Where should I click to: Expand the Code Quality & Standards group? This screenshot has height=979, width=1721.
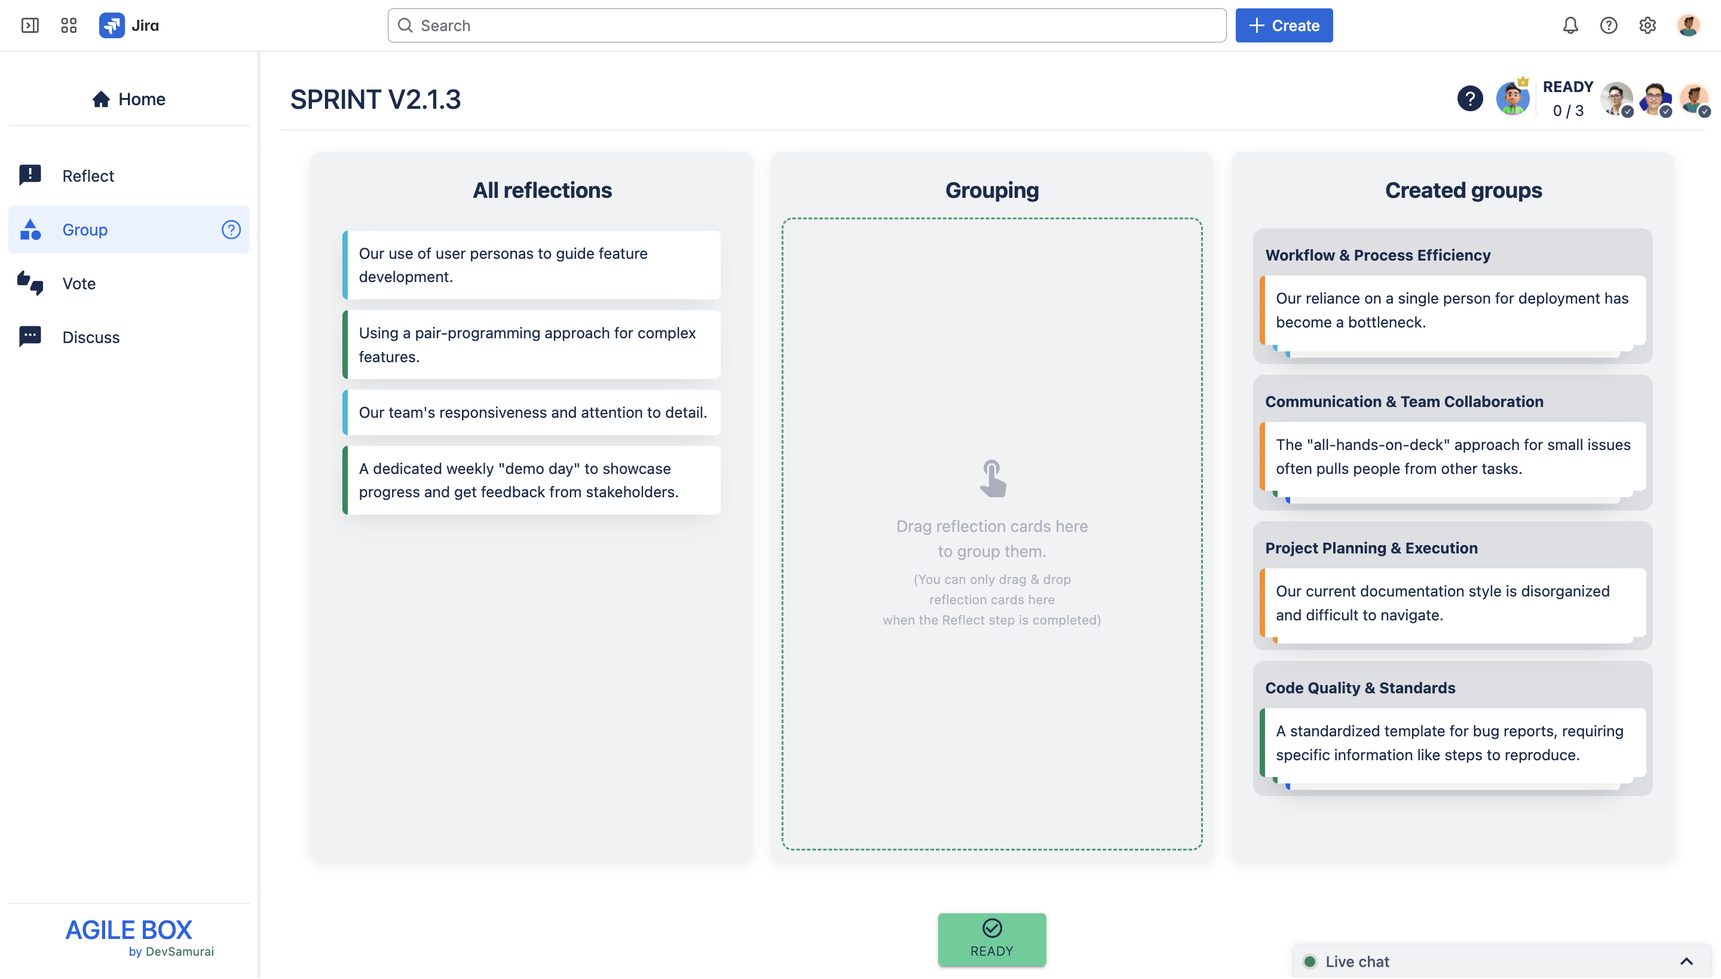[x=1359, y=688]
